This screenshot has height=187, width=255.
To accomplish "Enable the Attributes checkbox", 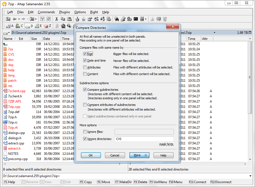I will click(x=85, y=67).
